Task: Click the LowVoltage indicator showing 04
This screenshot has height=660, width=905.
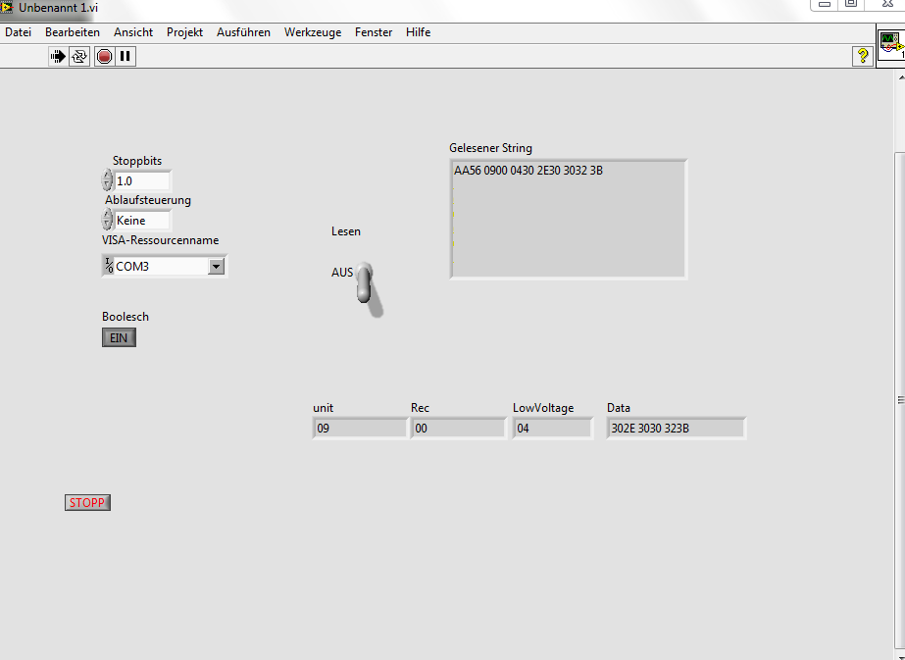Action: pyautogui.click(x=552, y=429)
